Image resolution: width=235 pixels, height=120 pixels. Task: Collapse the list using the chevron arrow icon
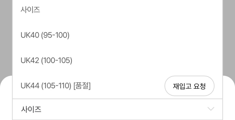pyautogui.click(x=211, y=109)
